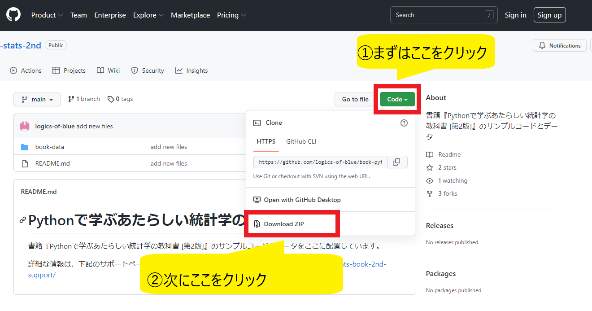Click the Sign in link
The image size is (592, 311).
[515, 15]
